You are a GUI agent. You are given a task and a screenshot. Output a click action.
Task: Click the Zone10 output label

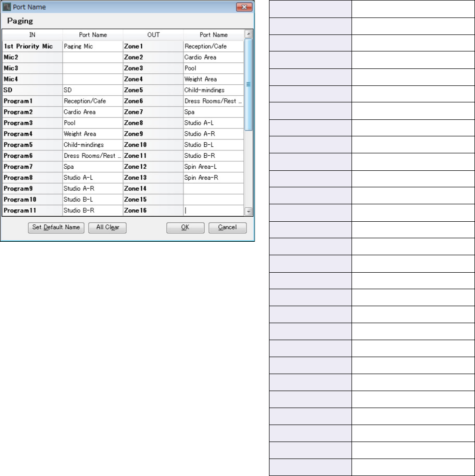coord(153,144)
